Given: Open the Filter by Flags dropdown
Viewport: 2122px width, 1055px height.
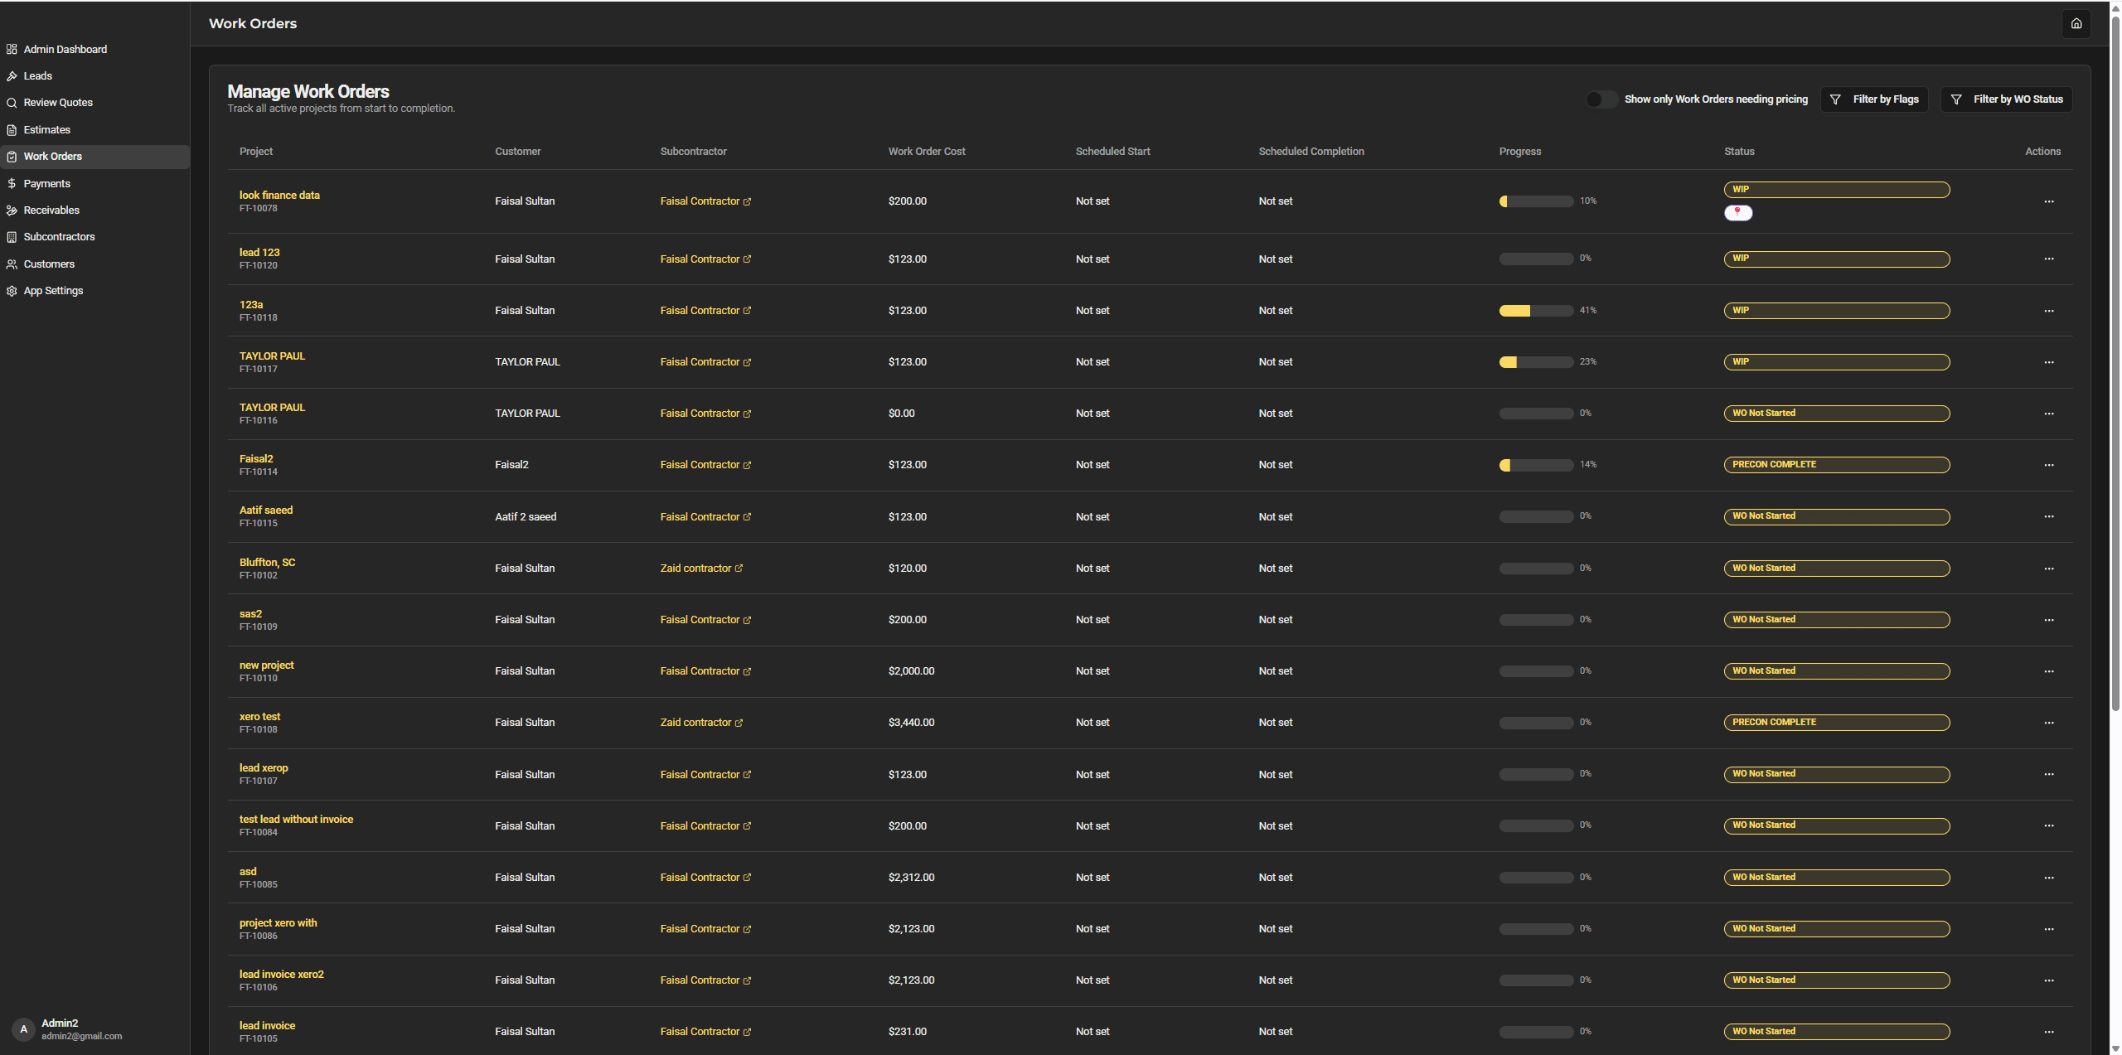Looking at the screenshot, I should 1874,99.
